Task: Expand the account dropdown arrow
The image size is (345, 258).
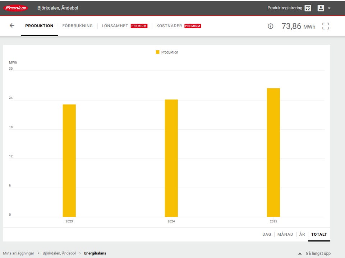Action: coord(329,8)
